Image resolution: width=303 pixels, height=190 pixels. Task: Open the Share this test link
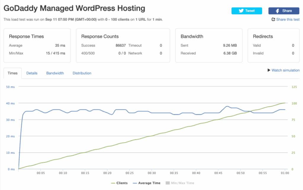pyautogui.click(x=288, y=20)
